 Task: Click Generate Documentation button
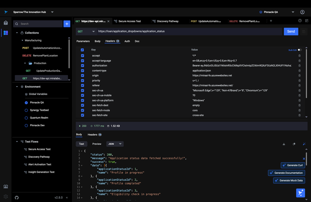click(x=286, y=173)
